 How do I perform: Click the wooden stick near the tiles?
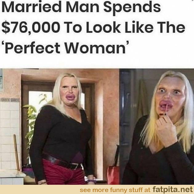tap(16, 152)
